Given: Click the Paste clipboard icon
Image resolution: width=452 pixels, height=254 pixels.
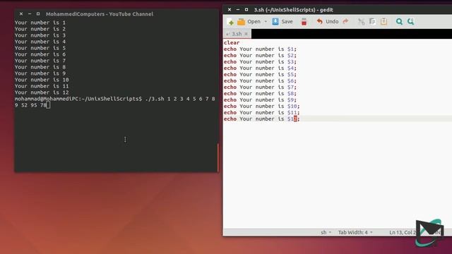Looking at the screenshot, I should click(383, 22).
